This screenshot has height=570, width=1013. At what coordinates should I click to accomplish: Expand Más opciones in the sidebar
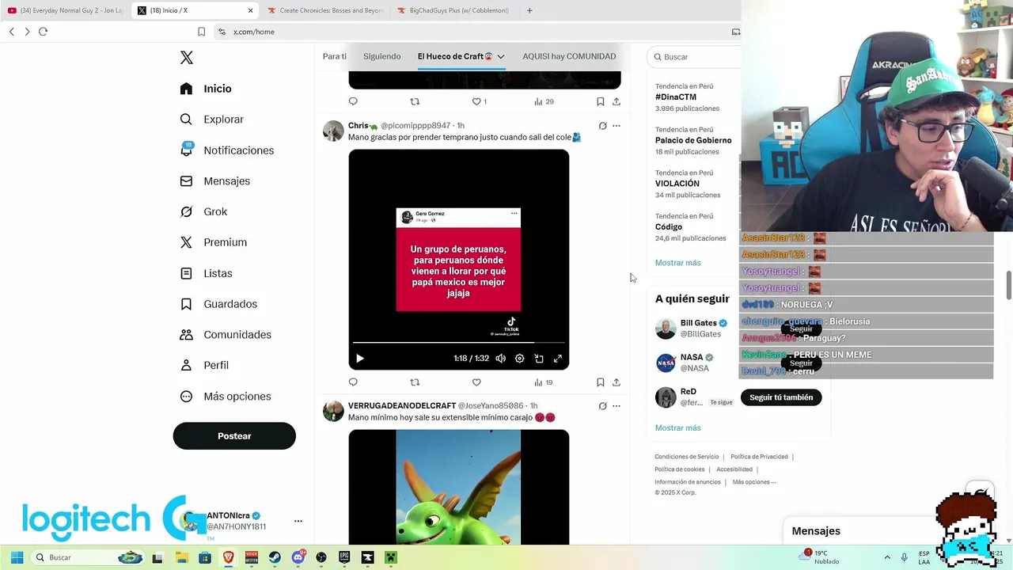226,397
